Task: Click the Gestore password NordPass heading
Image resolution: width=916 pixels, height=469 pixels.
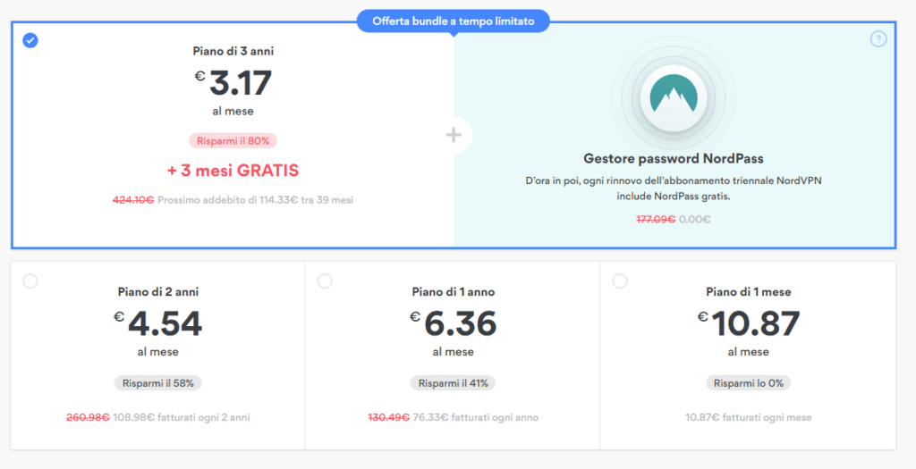Action: [674, 159]
